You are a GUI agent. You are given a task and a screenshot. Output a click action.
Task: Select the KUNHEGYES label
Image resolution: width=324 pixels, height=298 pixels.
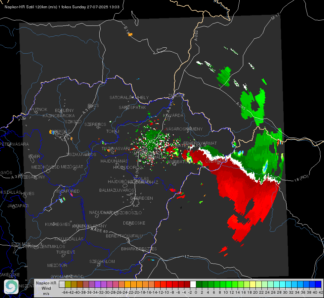coord(58,224)
